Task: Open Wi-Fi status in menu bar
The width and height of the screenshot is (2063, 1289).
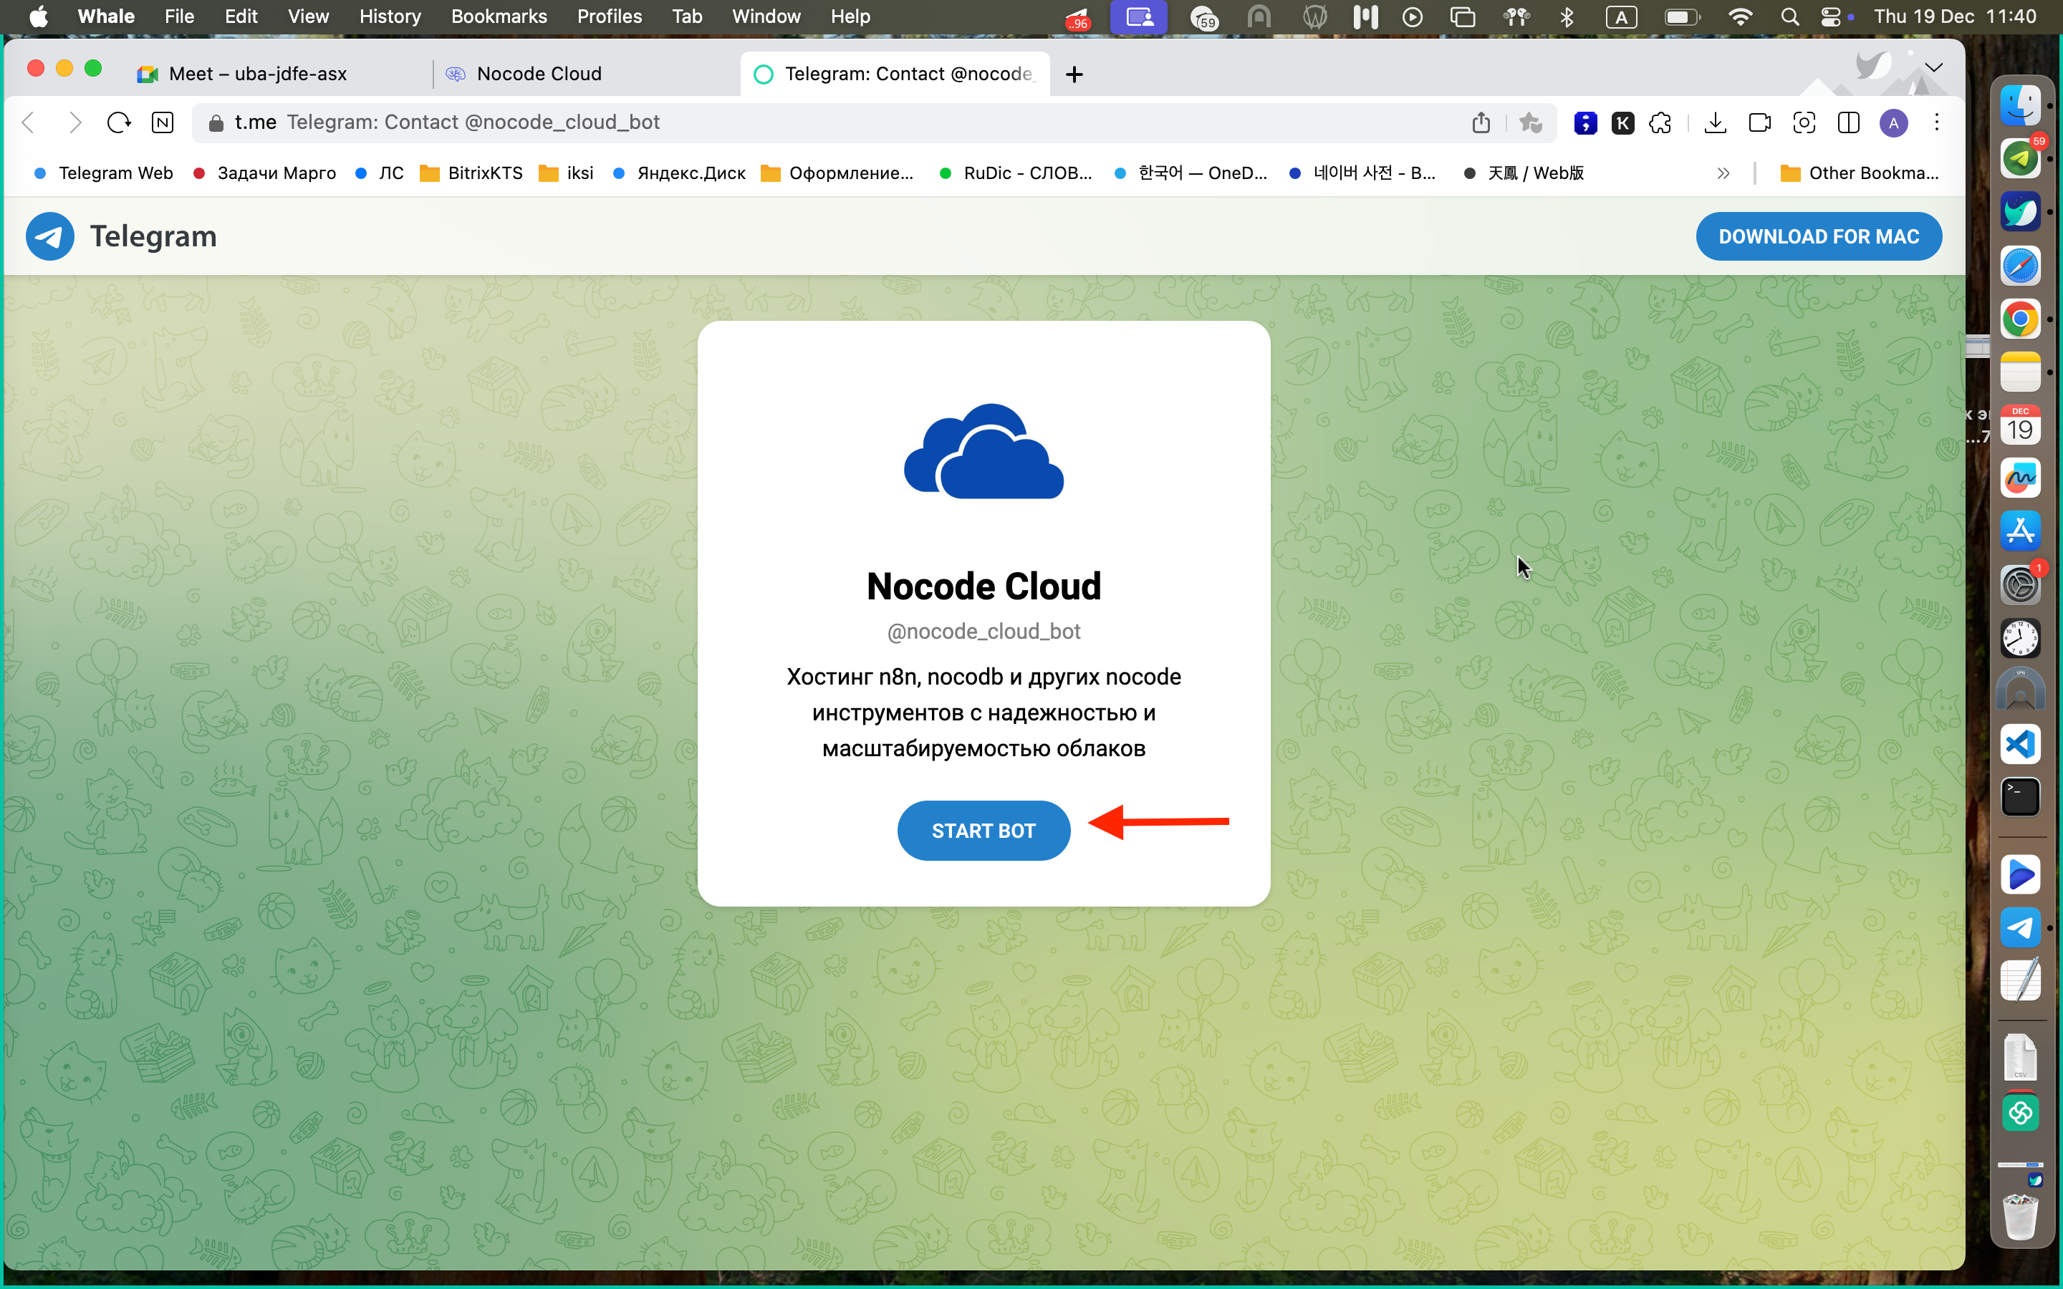Action: click(x=1740, y=16)
